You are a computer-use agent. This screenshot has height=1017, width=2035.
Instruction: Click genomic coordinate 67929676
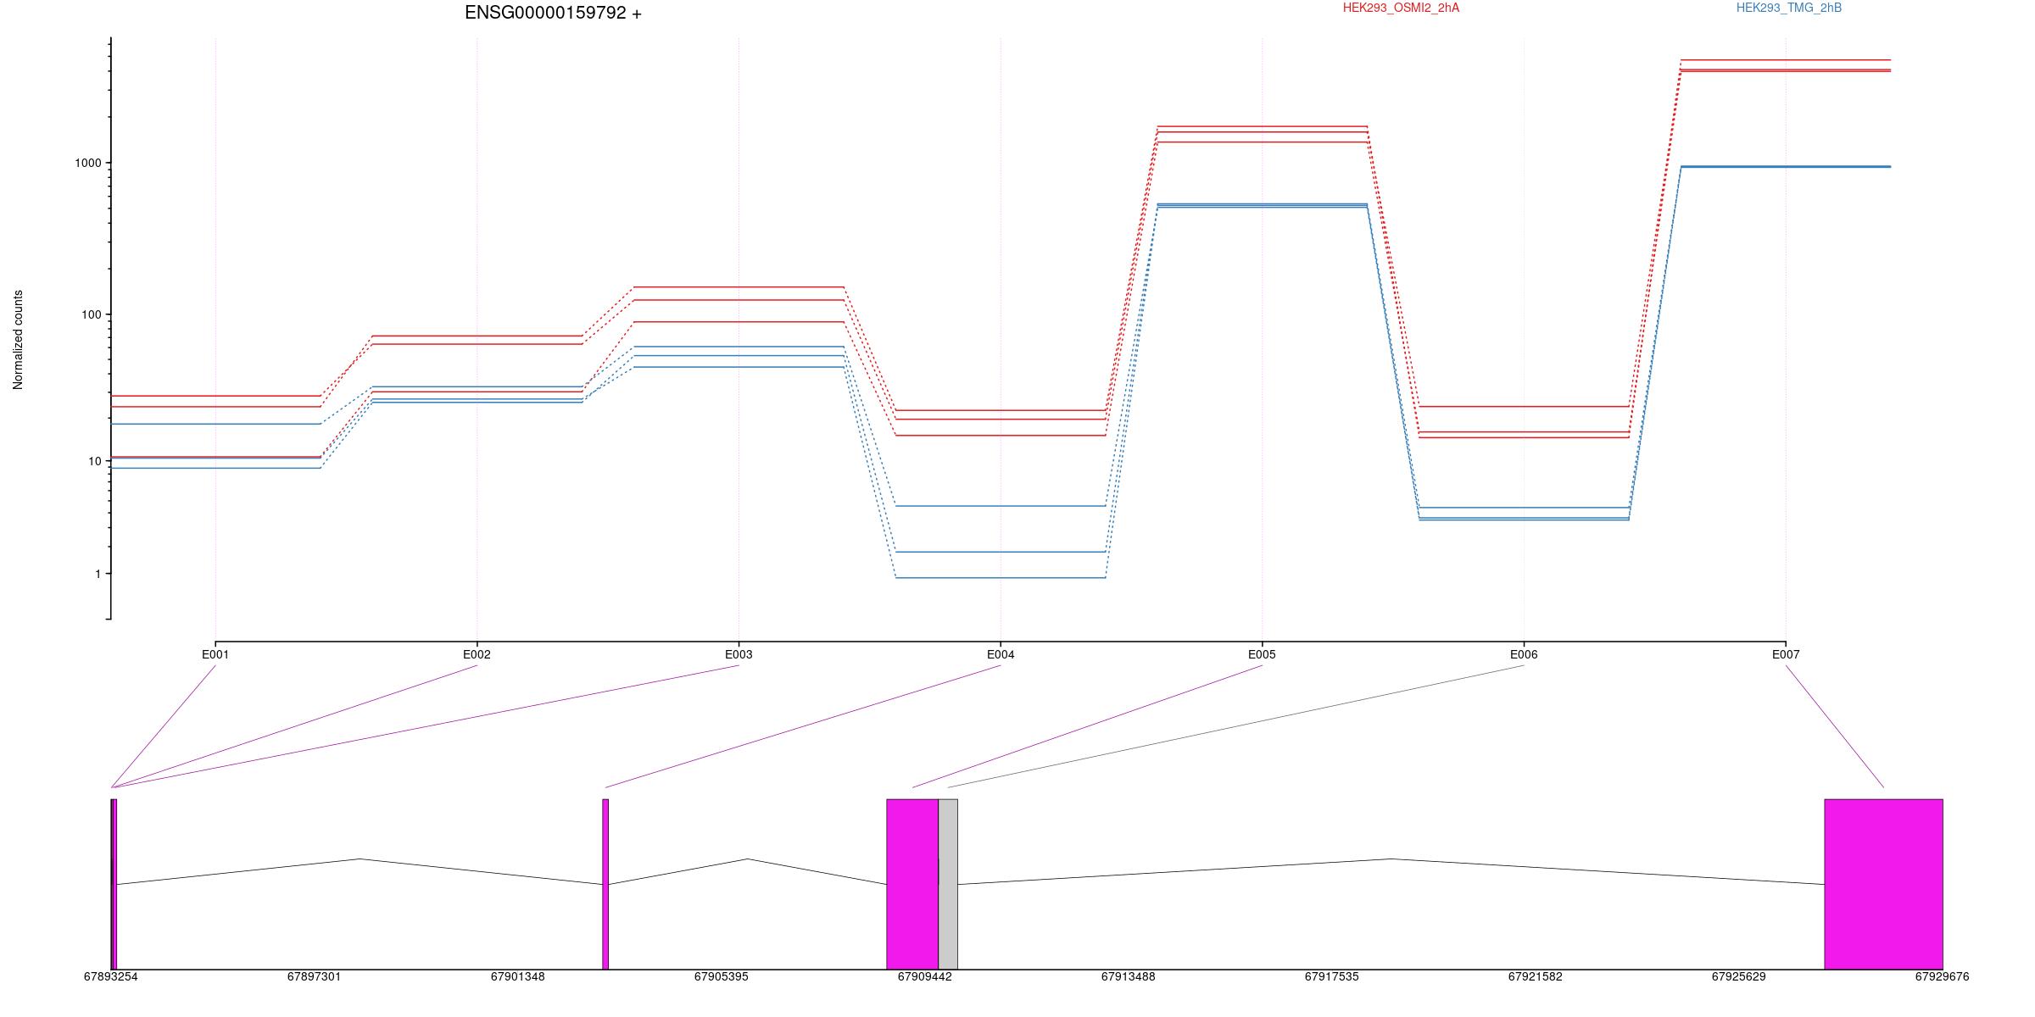click(x=1942, y=976)
